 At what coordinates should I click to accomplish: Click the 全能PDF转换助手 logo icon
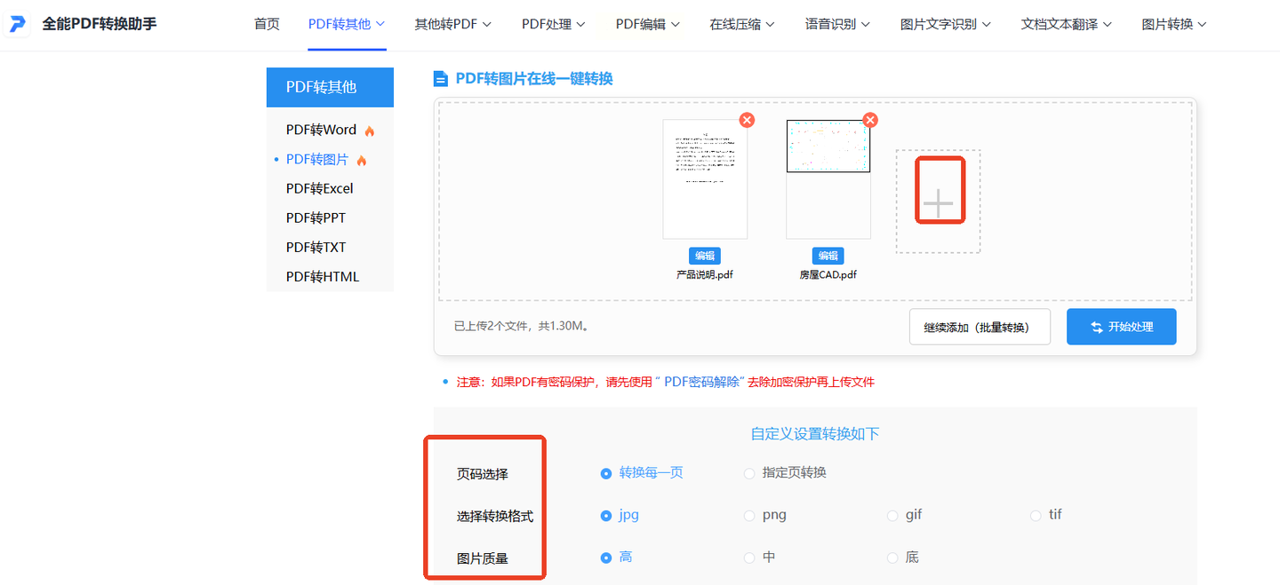click(19, 24)
